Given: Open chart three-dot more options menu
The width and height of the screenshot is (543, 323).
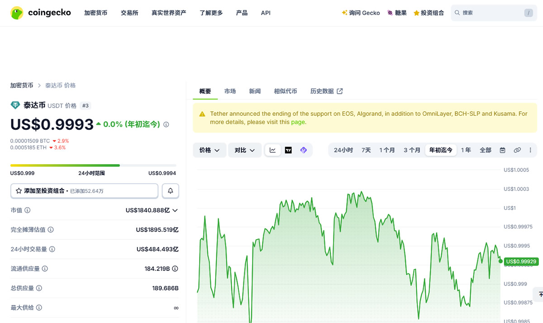Looking at the screenshot, I should tap(530, 150).
